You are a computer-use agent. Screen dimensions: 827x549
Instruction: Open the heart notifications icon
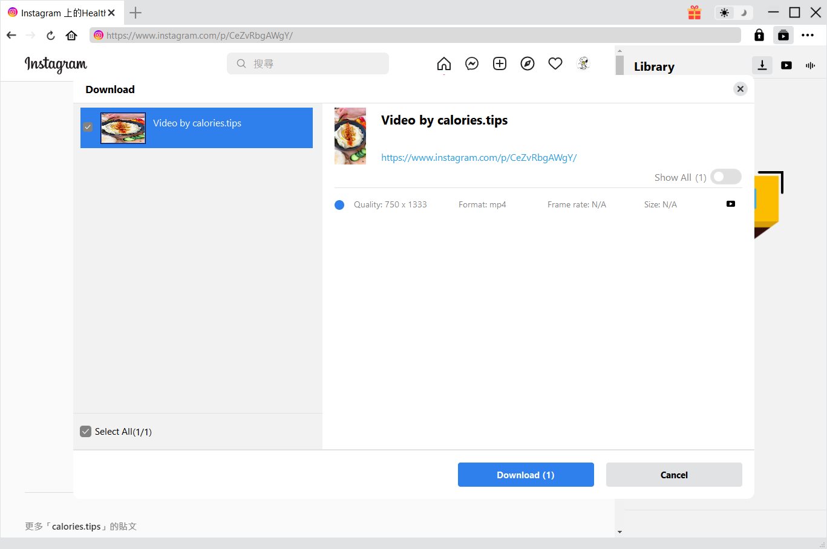pos(555,63)
